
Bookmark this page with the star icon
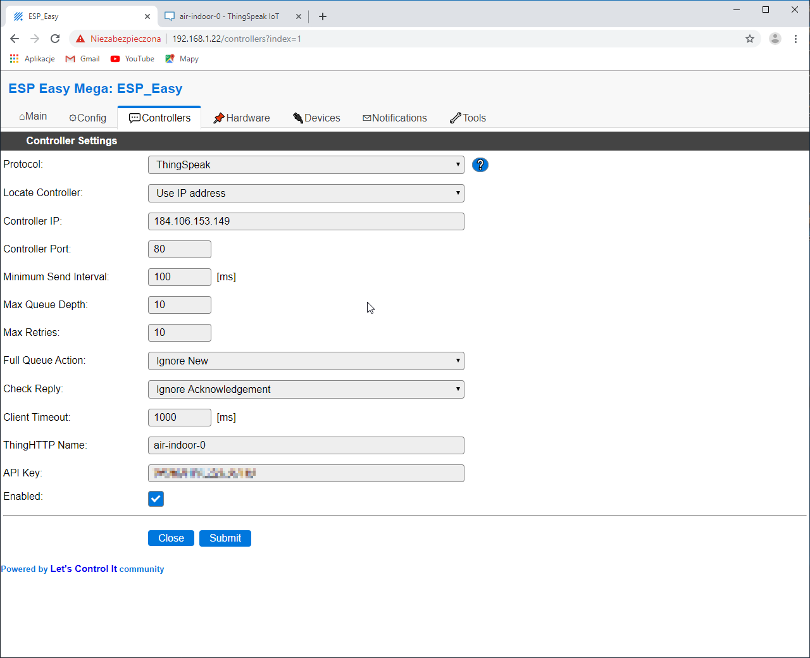tap(750, 39)
